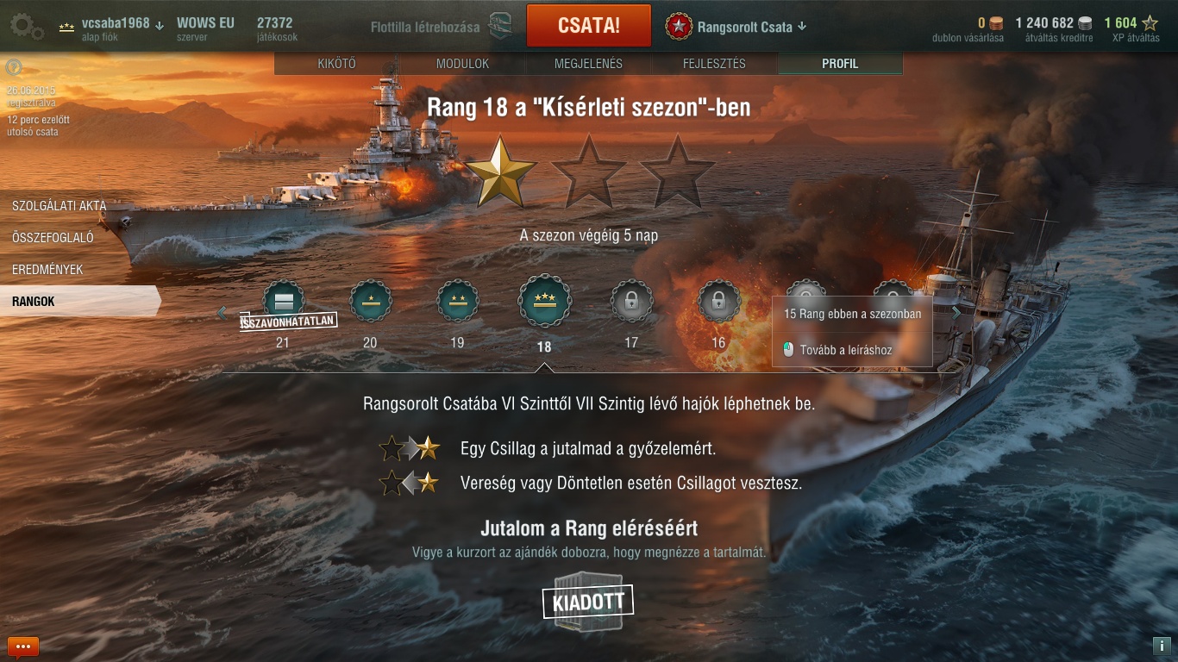This screenshot has width=1178, height=662.
Task: Open the settings gear icon
Action: pyautogui.click(x=26, y=26)
